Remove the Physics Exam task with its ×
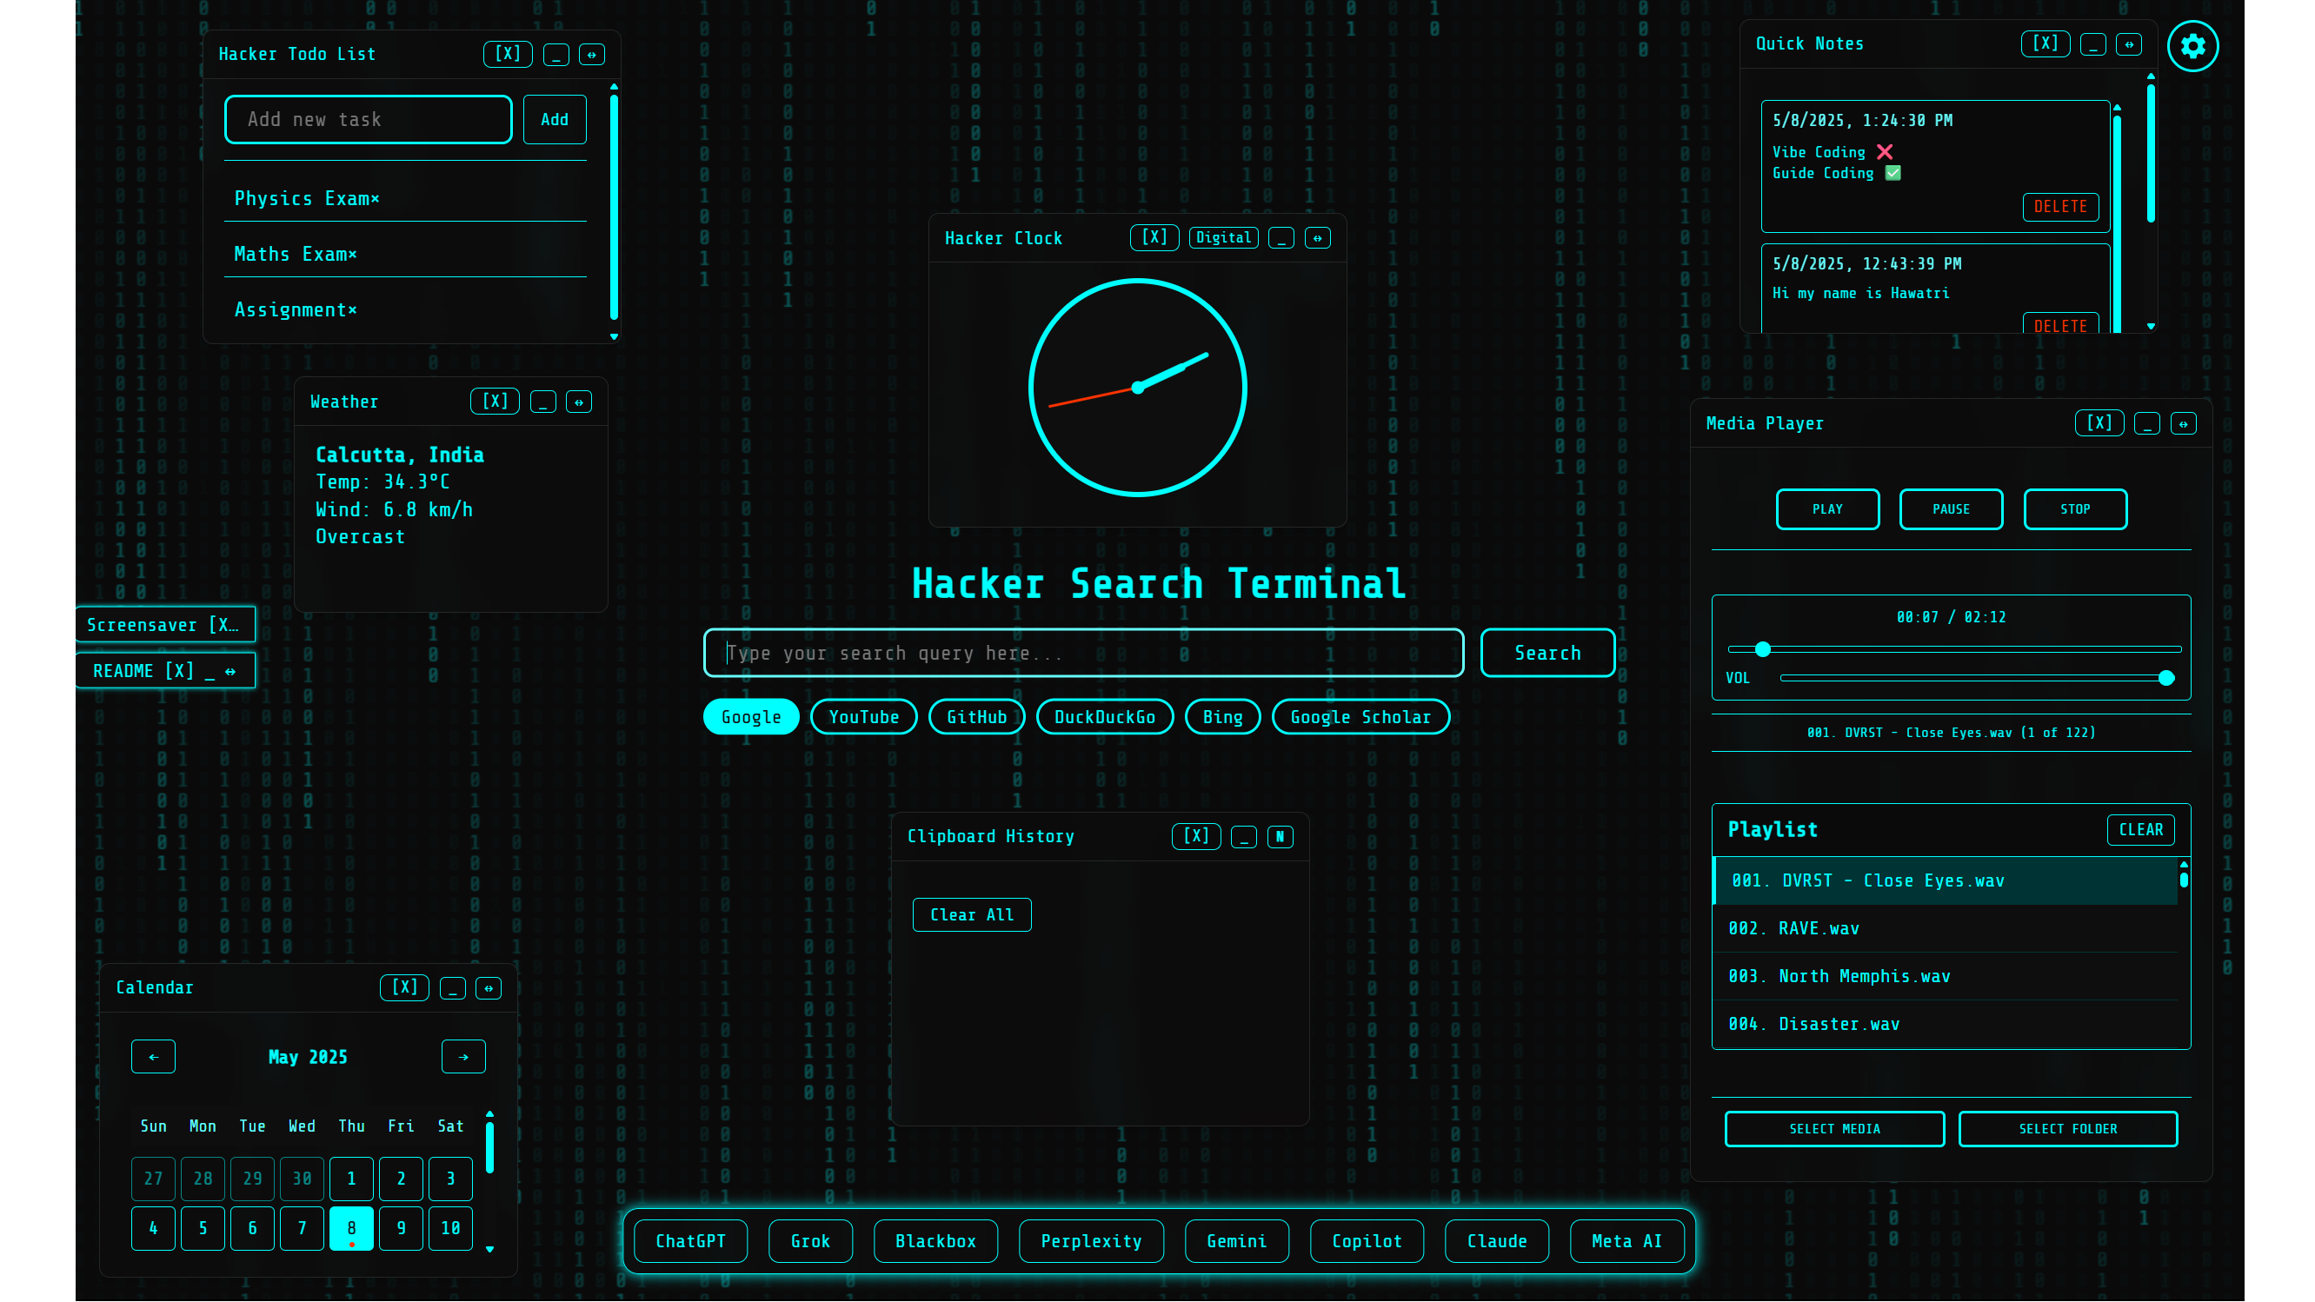This screenshot has width=2315, height=1302. click(x=376, y=198)
